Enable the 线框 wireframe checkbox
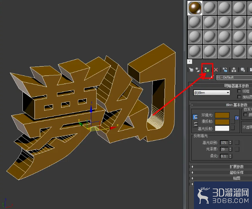The width and height of the screenshot is (252, 209). (x=239, y=91)
